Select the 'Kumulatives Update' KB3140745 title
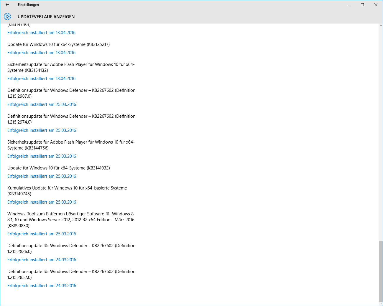The image size is (383, 306). [67, 191]
